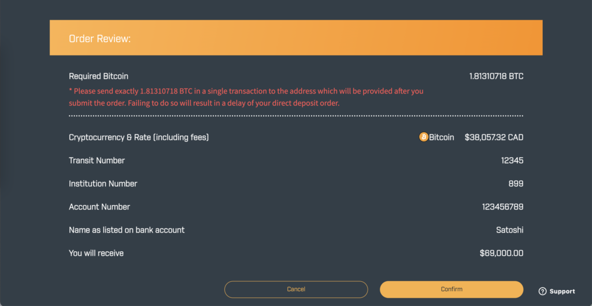Select the Account Number value 123456789
The height and width of the screenshot is (306, 592).
pos(502,207)
